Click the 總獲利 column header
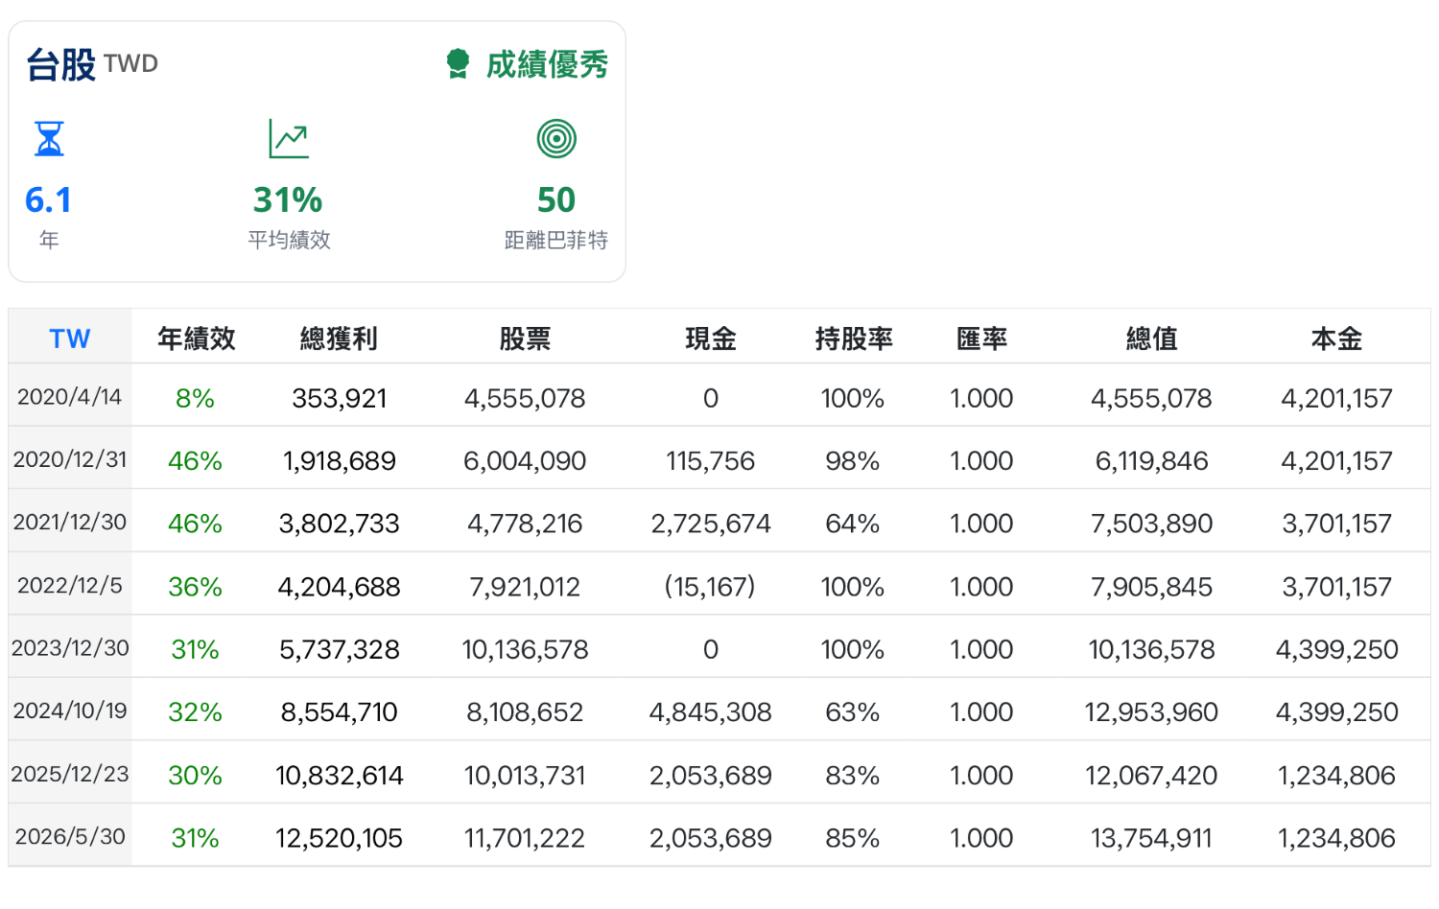This screenshot has height=909, width=1439. coord(339,338)
